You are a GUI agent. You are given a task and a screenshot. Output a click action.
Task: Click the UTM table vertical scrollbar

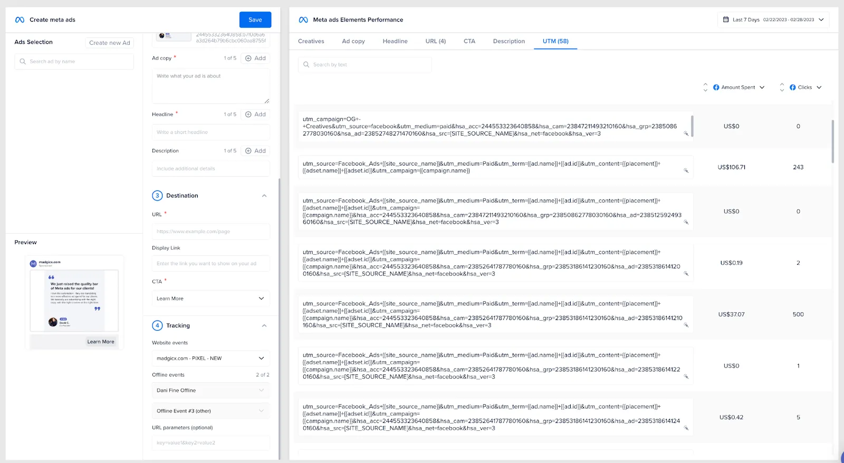(832, 141)
